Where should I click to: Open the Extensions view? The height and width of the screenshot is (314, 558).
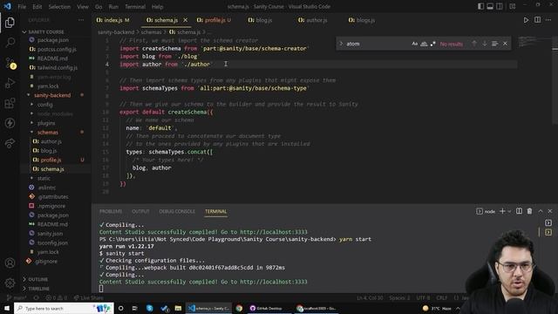[x=10, y=103]
